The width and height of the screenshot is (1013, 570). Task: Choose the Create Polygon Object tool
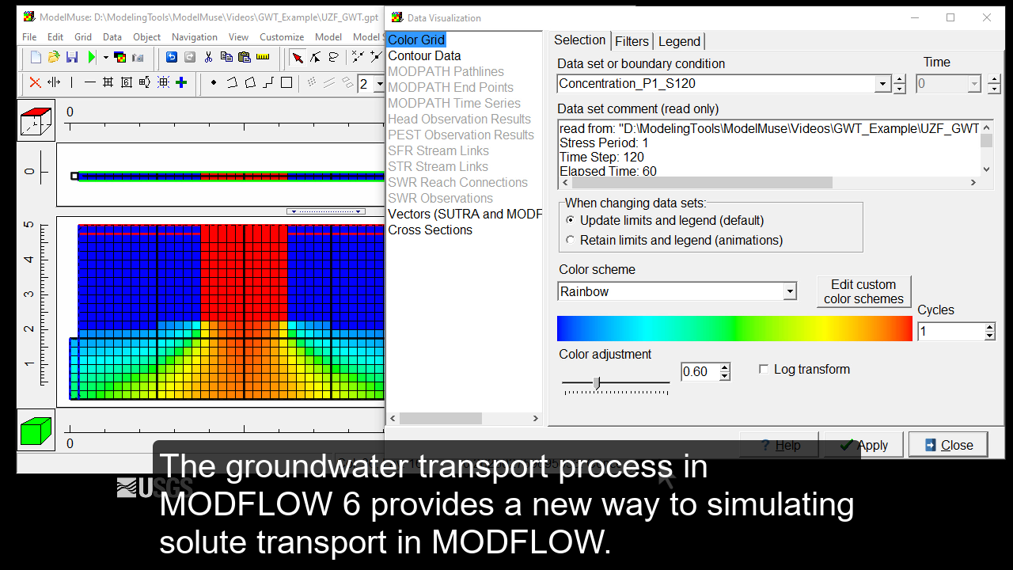[x=251, y=82]
